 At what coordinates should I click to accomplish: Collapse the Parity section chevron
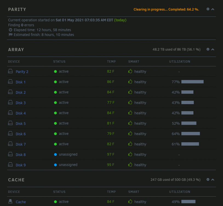coord(213,9)
